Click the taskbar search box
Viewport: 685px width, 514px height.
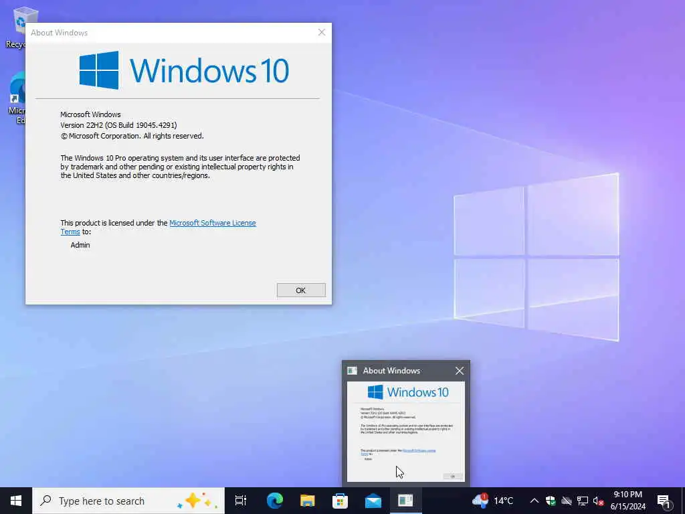tap(128, 501)
